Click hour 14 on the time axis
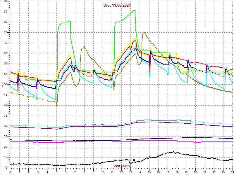 click(140, 172)
